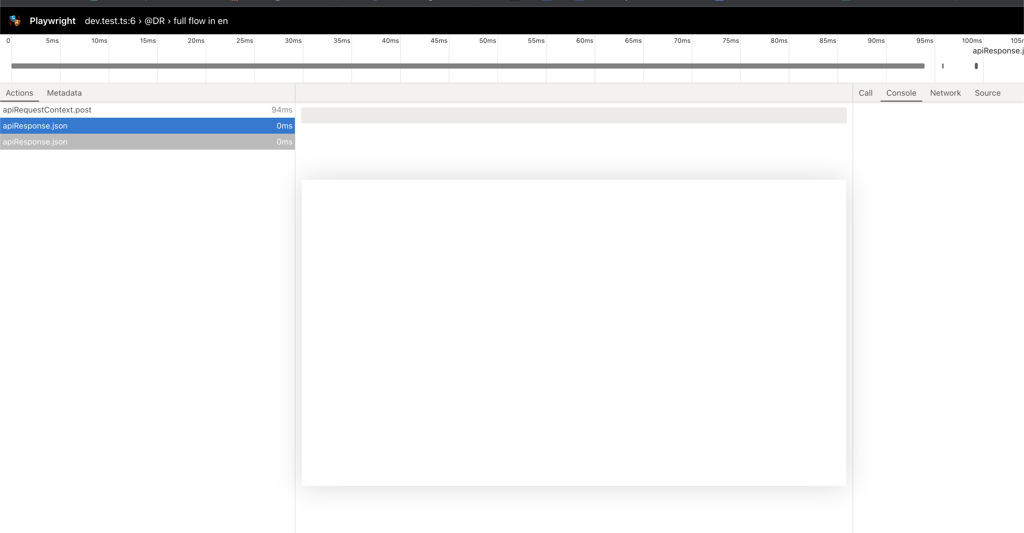Open the Network tab

click(x=945, y=93)
